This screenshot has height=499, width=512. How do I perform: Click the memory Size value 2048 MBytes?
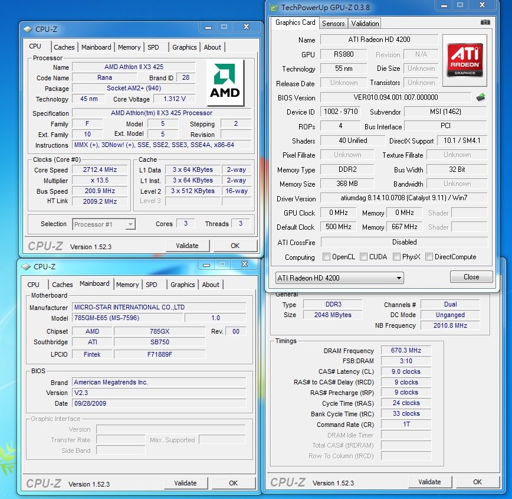[x=333, y=315]
